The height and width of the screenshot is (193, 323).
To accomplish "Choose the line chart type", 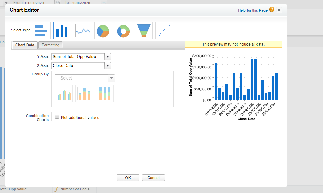I will click(83, 30).
